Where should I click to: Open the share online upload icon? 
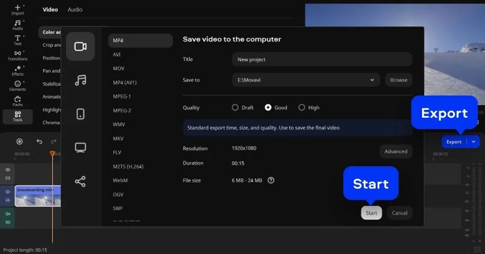pyautogui.click(x=80, y=181)
